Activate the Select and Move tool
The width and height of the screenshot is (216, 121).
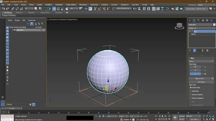tap(54, 9)
